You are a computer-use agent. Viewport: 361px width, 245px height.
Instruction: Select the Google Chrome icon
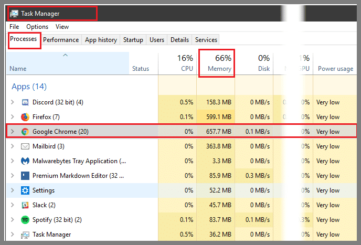[25, 132]
